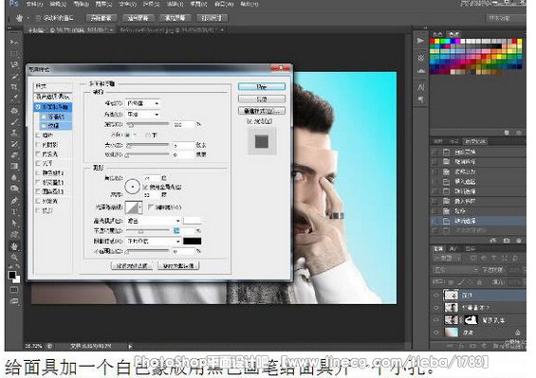Select the Crop tool in the toolbox

point(14,87)
